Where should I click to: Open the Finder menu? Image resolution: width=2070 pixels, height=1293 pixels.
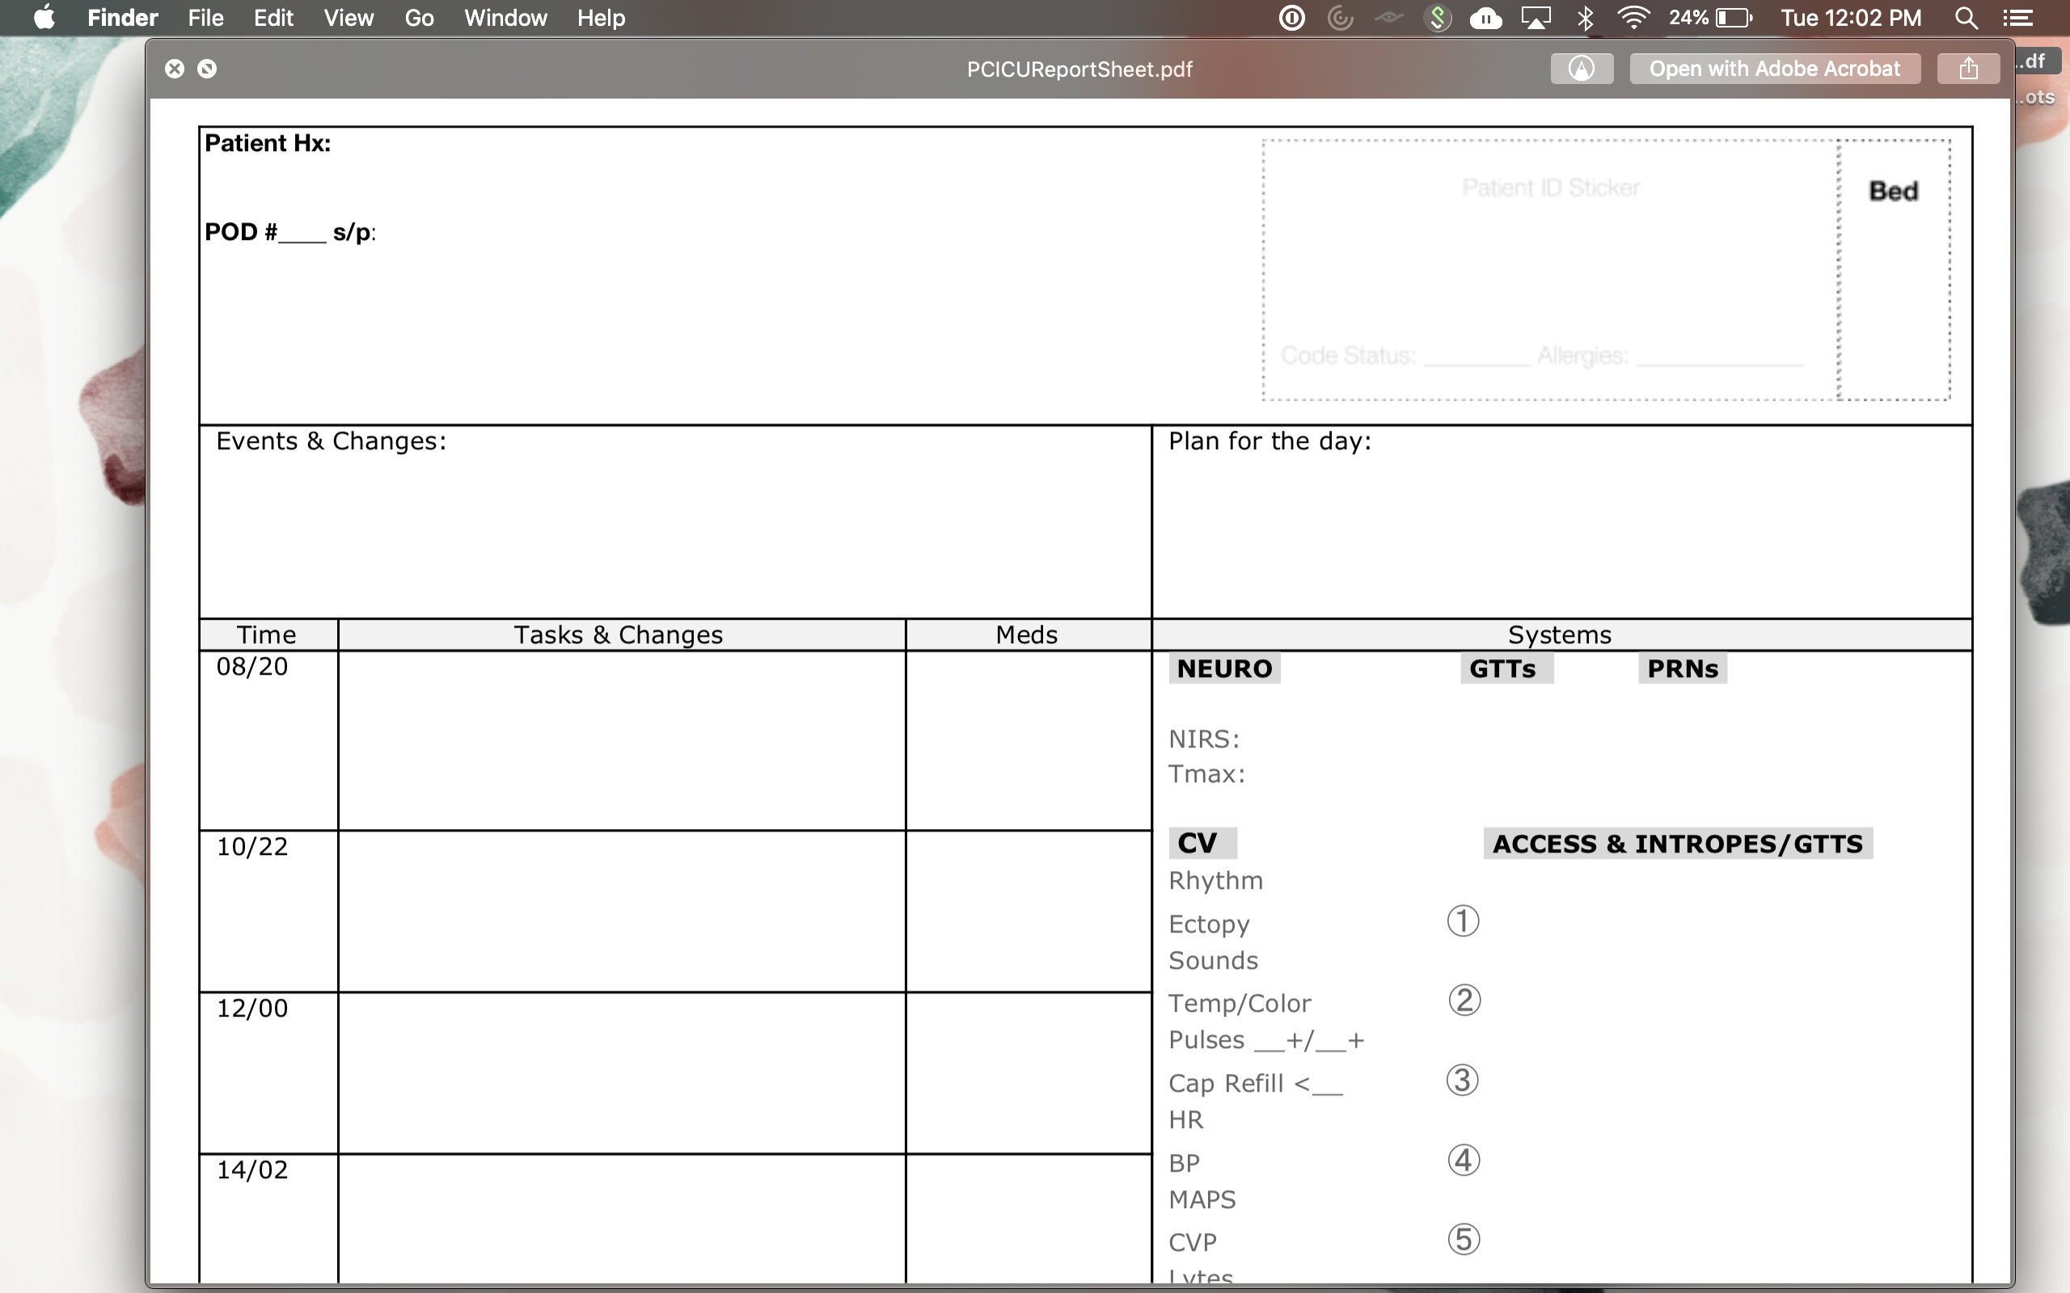[122, 18]
